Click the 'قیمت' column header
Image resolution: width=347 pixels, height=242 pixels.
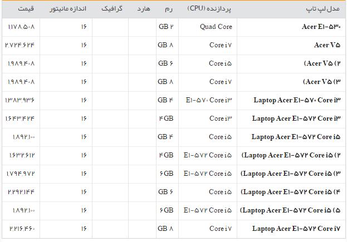coord(26,9)
